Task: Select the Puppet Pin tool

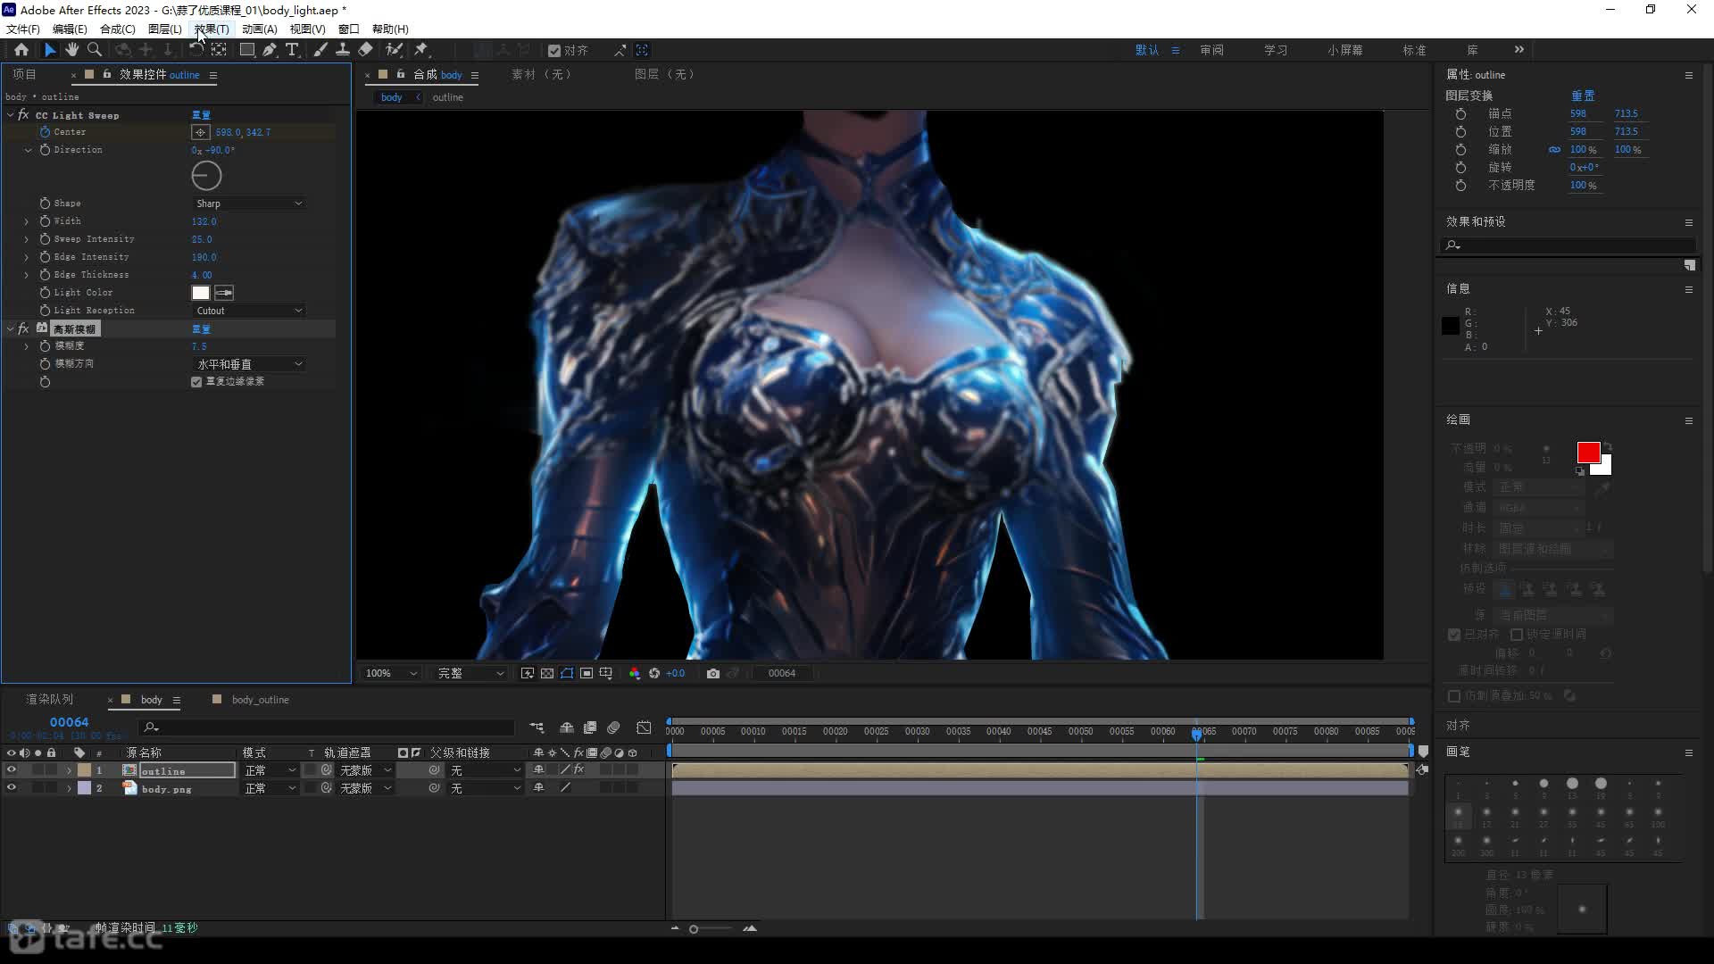Action: tap(421, 50)
